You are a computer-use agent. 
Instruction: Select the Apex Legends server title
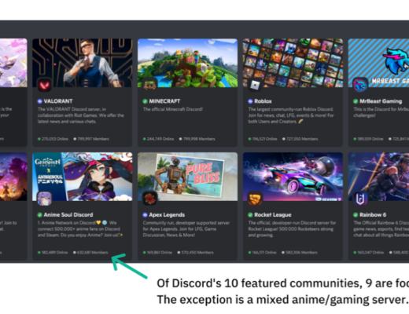[x=167, y=215]
